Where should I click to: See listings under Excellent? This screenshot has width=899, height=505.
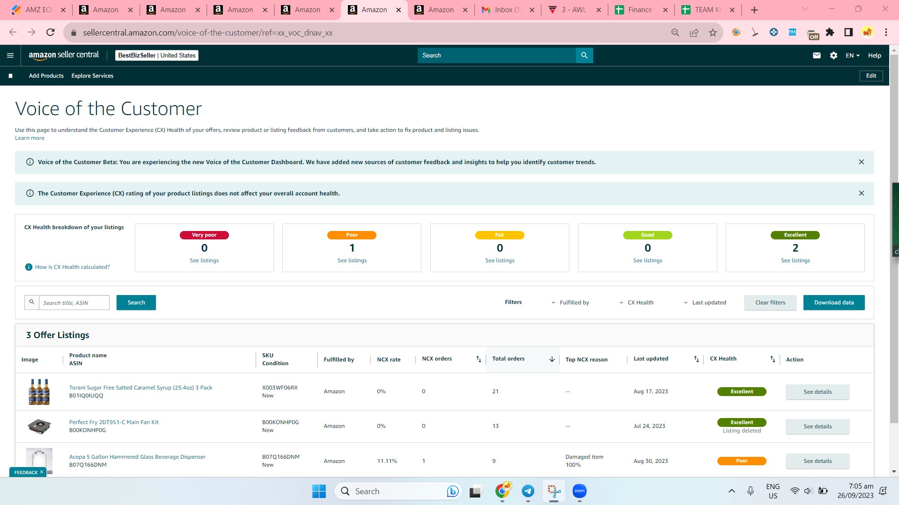[796, 260]
